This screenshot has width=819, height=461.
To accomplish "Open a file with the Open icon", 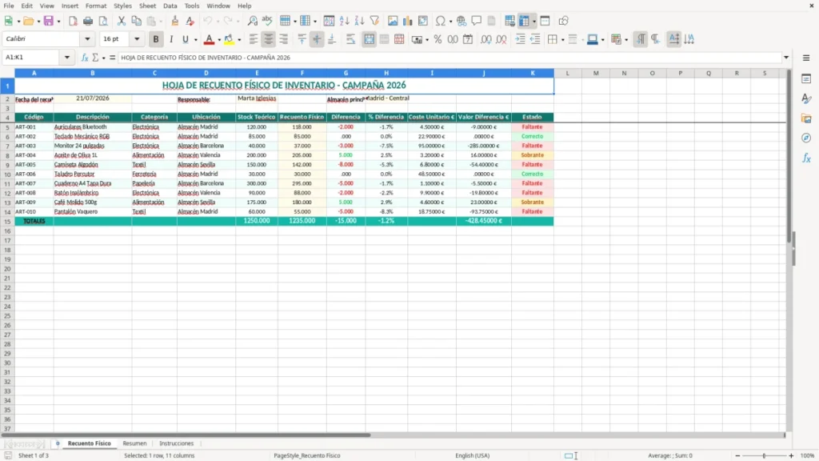I will pyautogui.click(x=28, y=21).
